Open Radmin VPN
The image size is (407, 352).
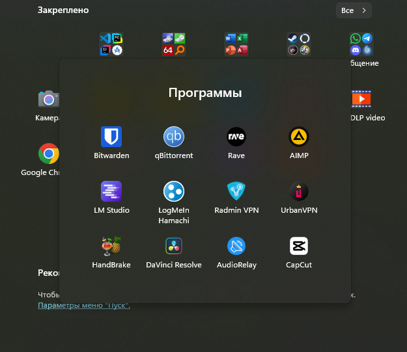point(236,197)
